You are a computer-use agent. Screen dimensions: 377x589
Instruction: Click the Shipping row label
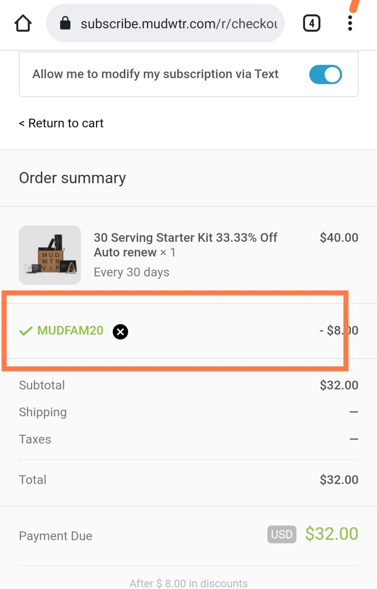click(x=43, y=412)
